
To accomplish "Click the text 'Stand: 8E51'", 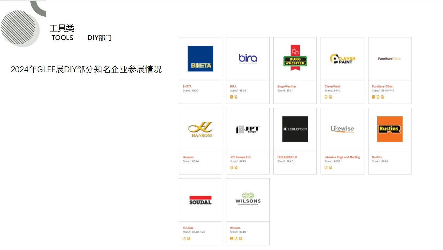I will click(285, 91).
